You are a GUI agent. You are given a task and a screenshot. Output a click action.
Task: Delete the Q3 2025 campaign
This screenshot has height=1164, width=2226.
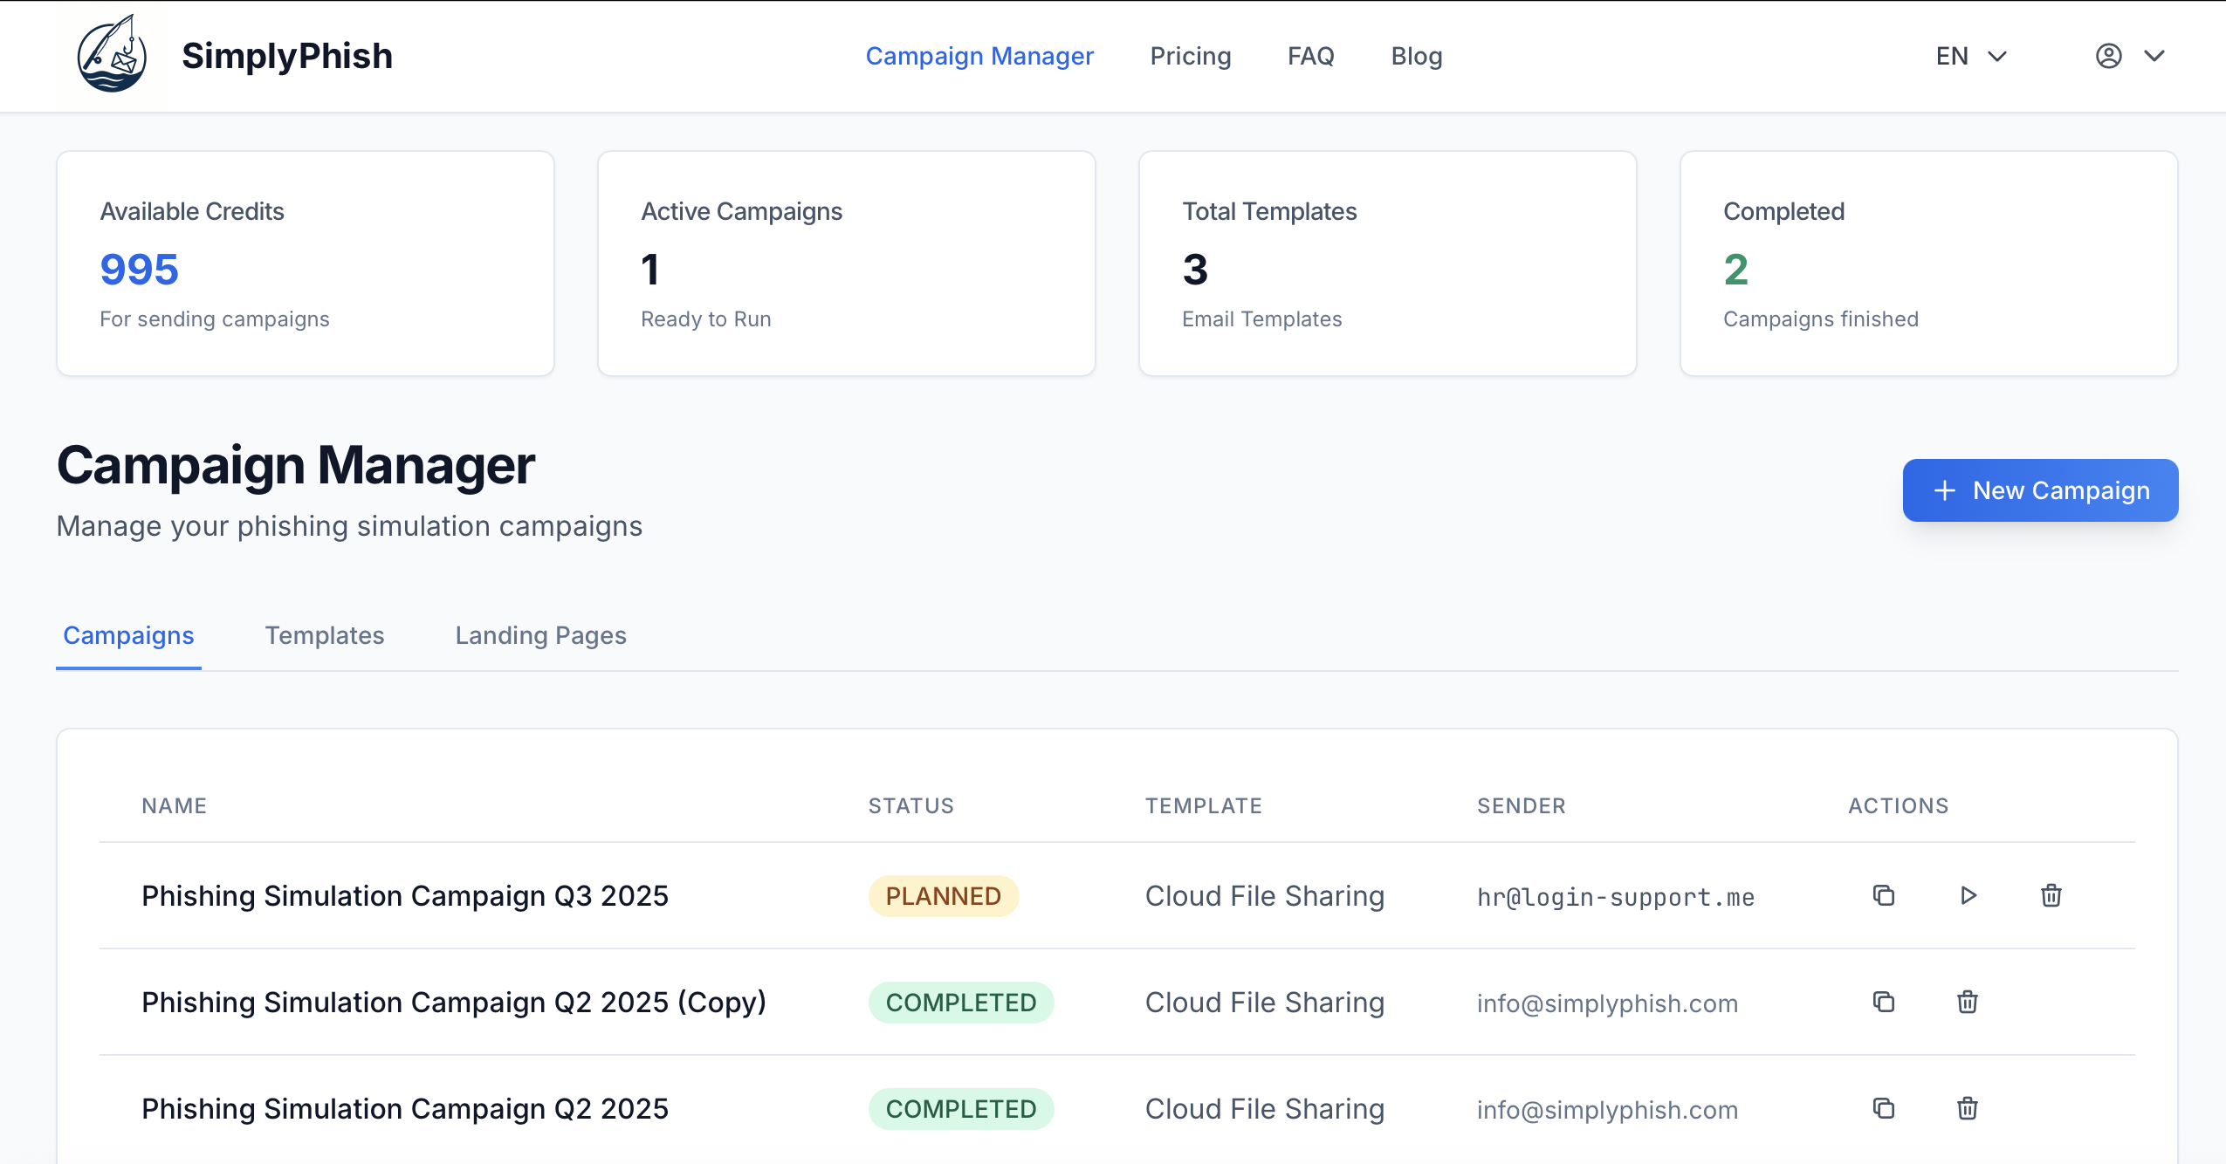(x=2051, y=895)
